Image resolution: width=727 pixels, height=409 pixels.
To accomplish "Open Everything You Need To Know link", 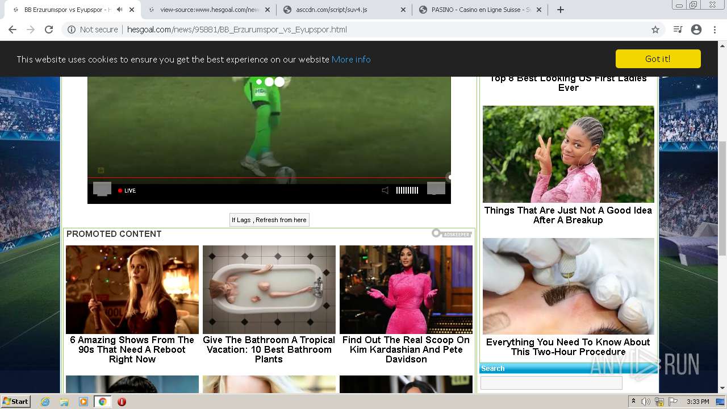I will pyautogui.click(x=569, y=347).
